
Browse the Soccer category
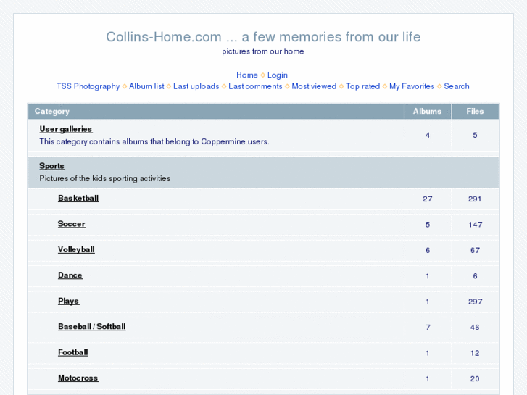click(72, 224)
